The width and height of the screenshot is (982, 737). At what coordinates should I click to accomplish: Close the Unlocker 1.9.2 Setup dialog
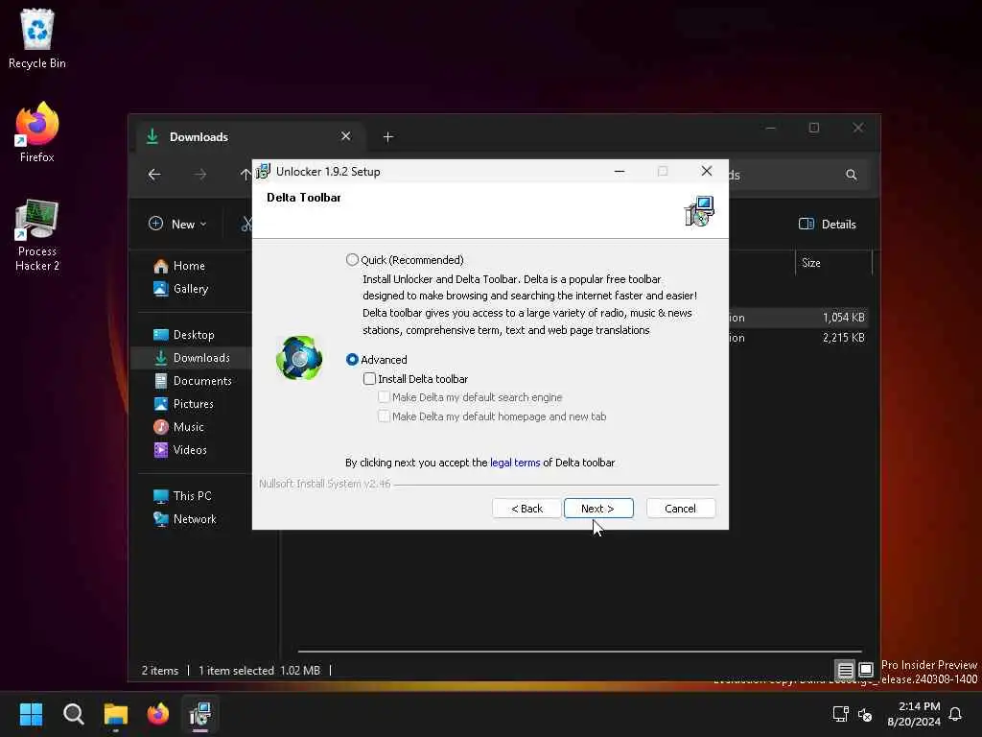pos(707,171)
